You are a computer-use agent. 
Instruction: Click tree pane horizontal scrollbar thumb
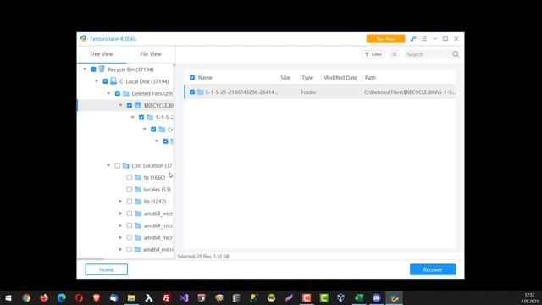91,258
